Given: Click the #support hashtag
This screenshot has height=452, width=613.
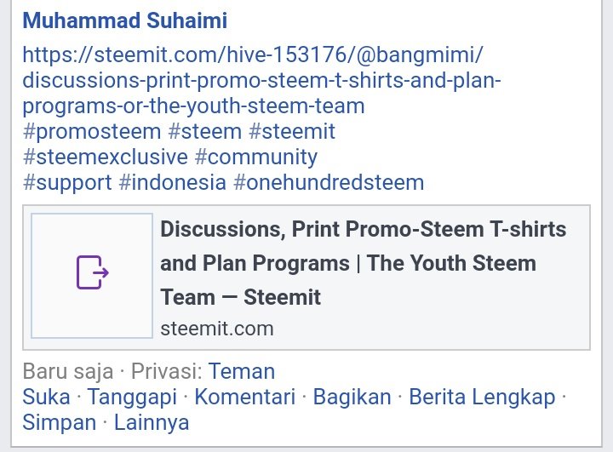Looking at the screenshot, I should [67, 182].
